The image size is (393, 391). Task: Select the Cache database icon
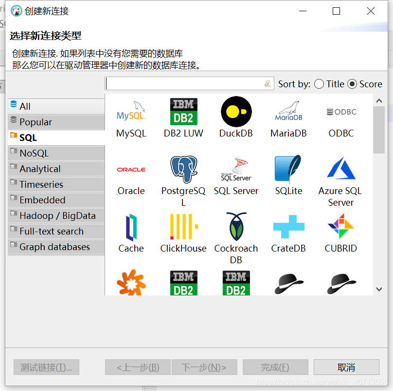click(x=131, y=227)
